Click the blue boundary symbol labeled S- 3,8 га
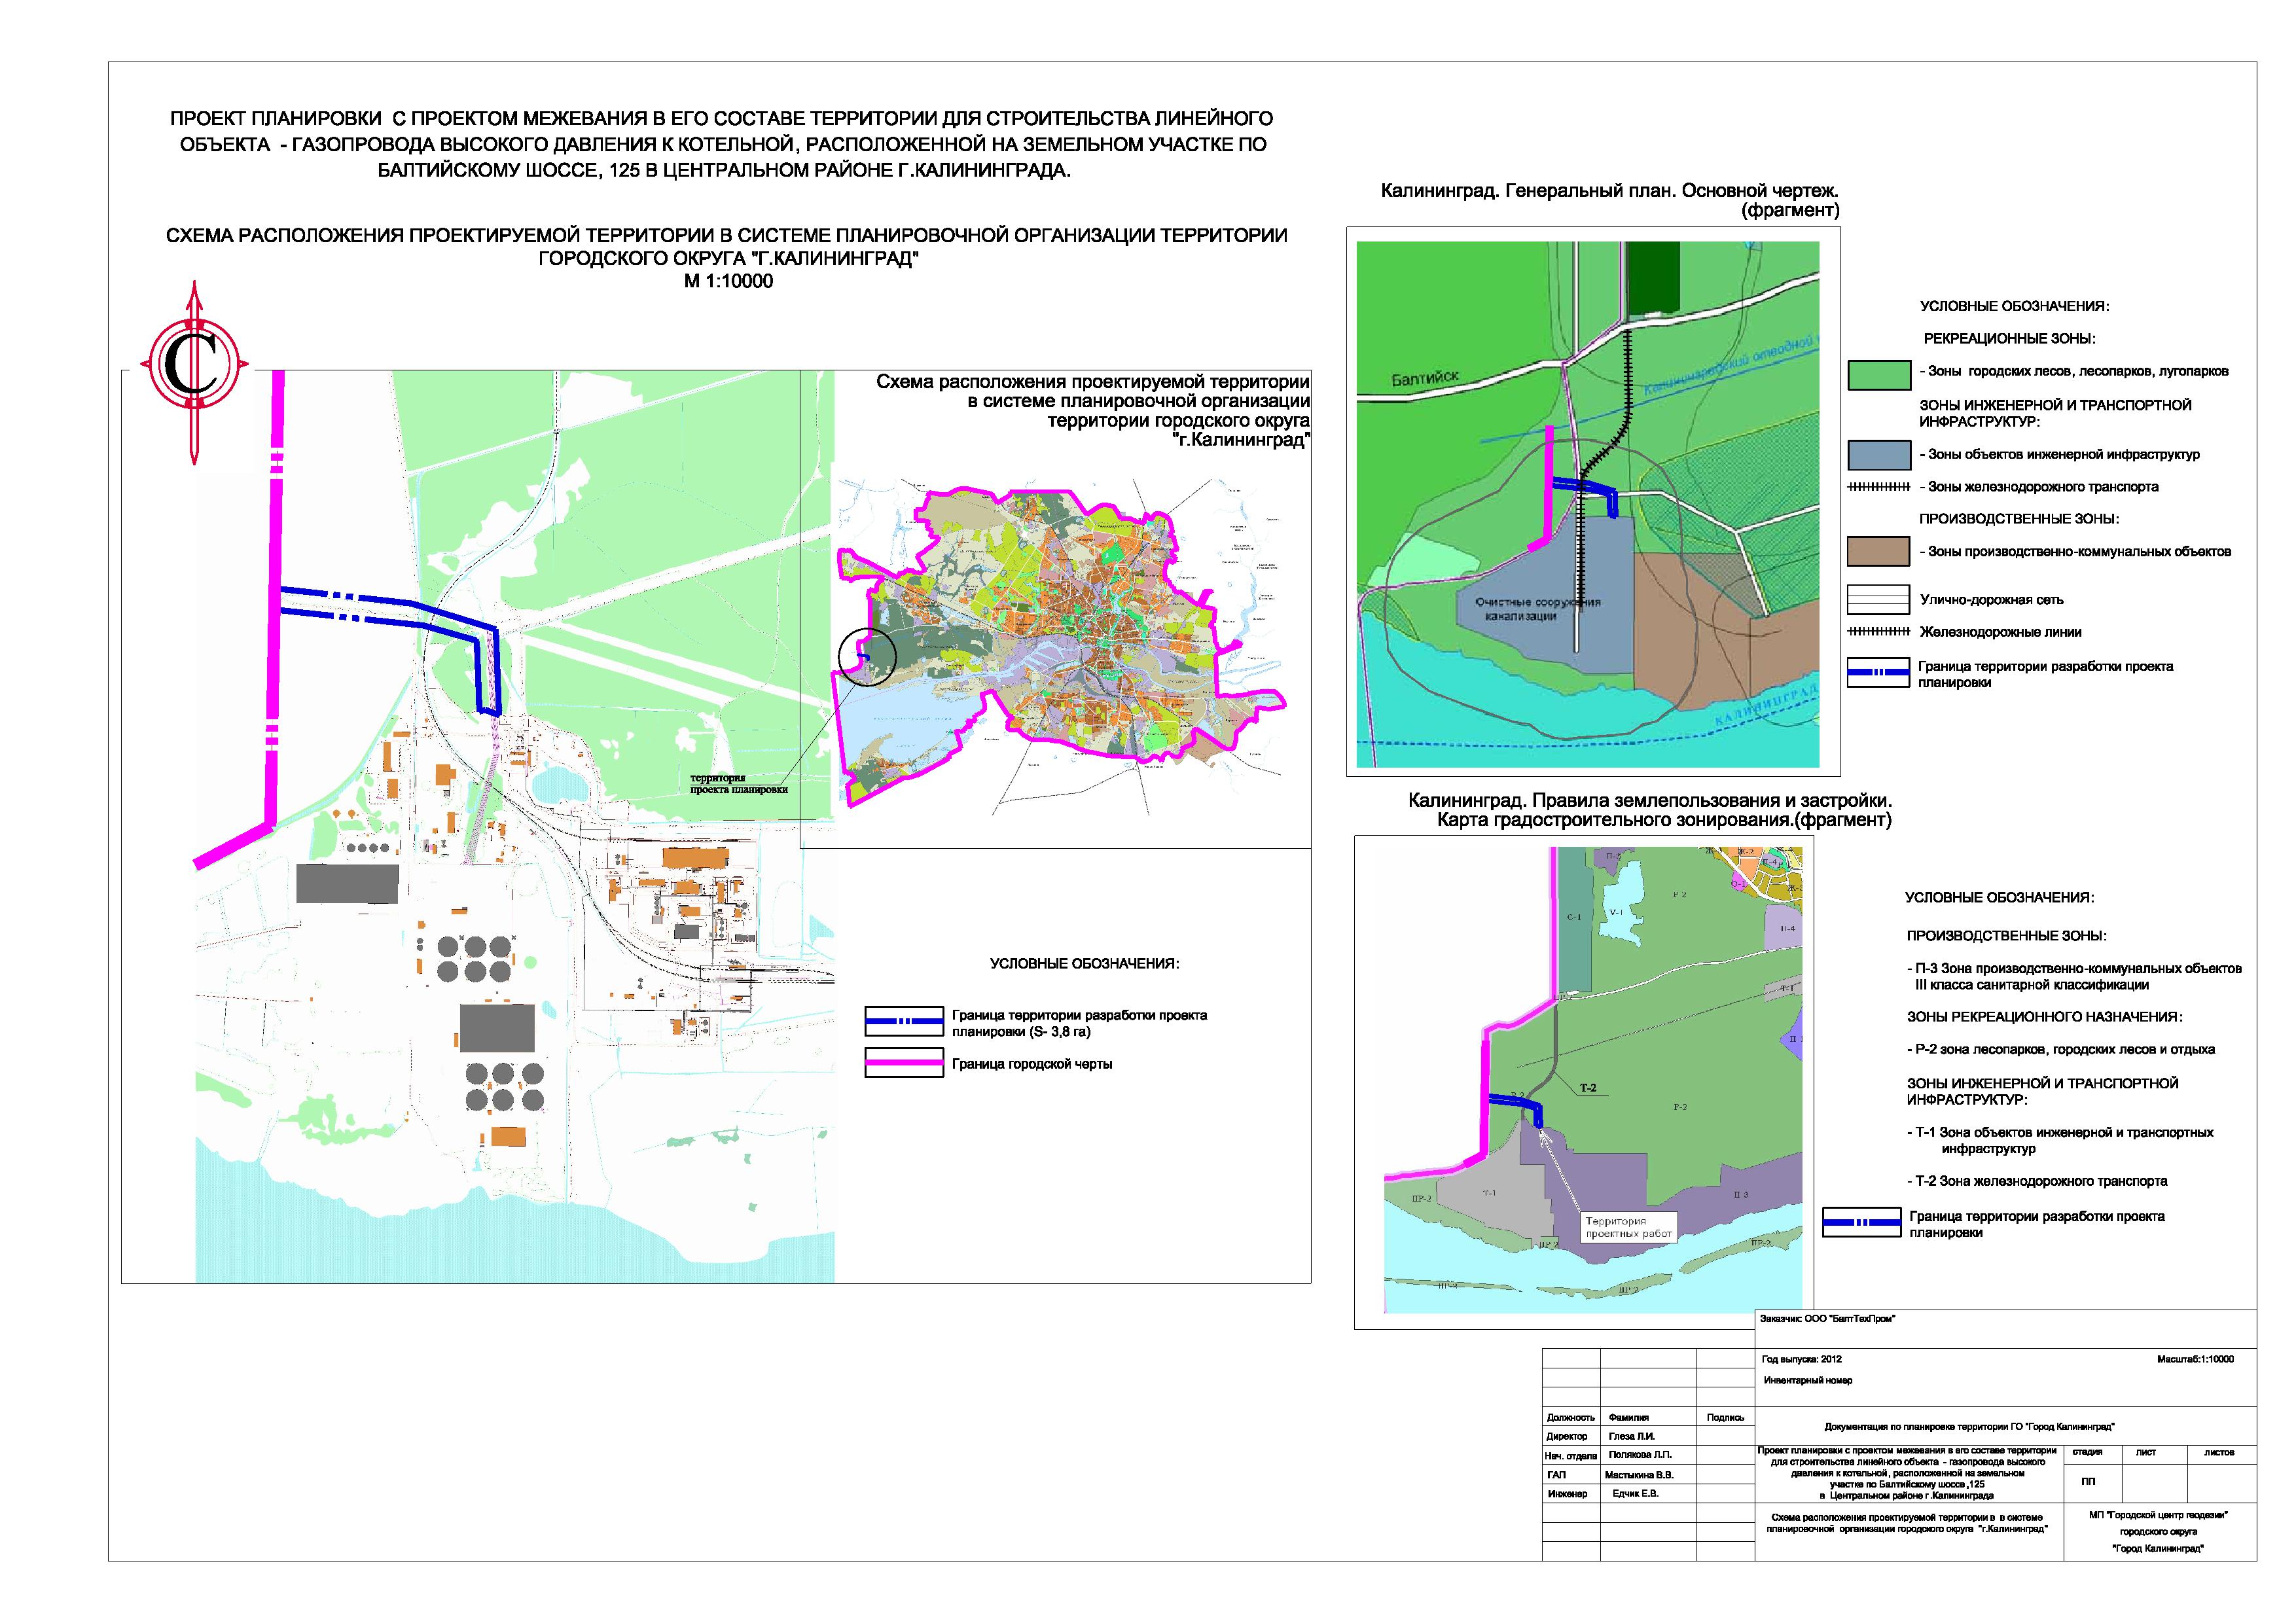 [x=904, y=1021]
